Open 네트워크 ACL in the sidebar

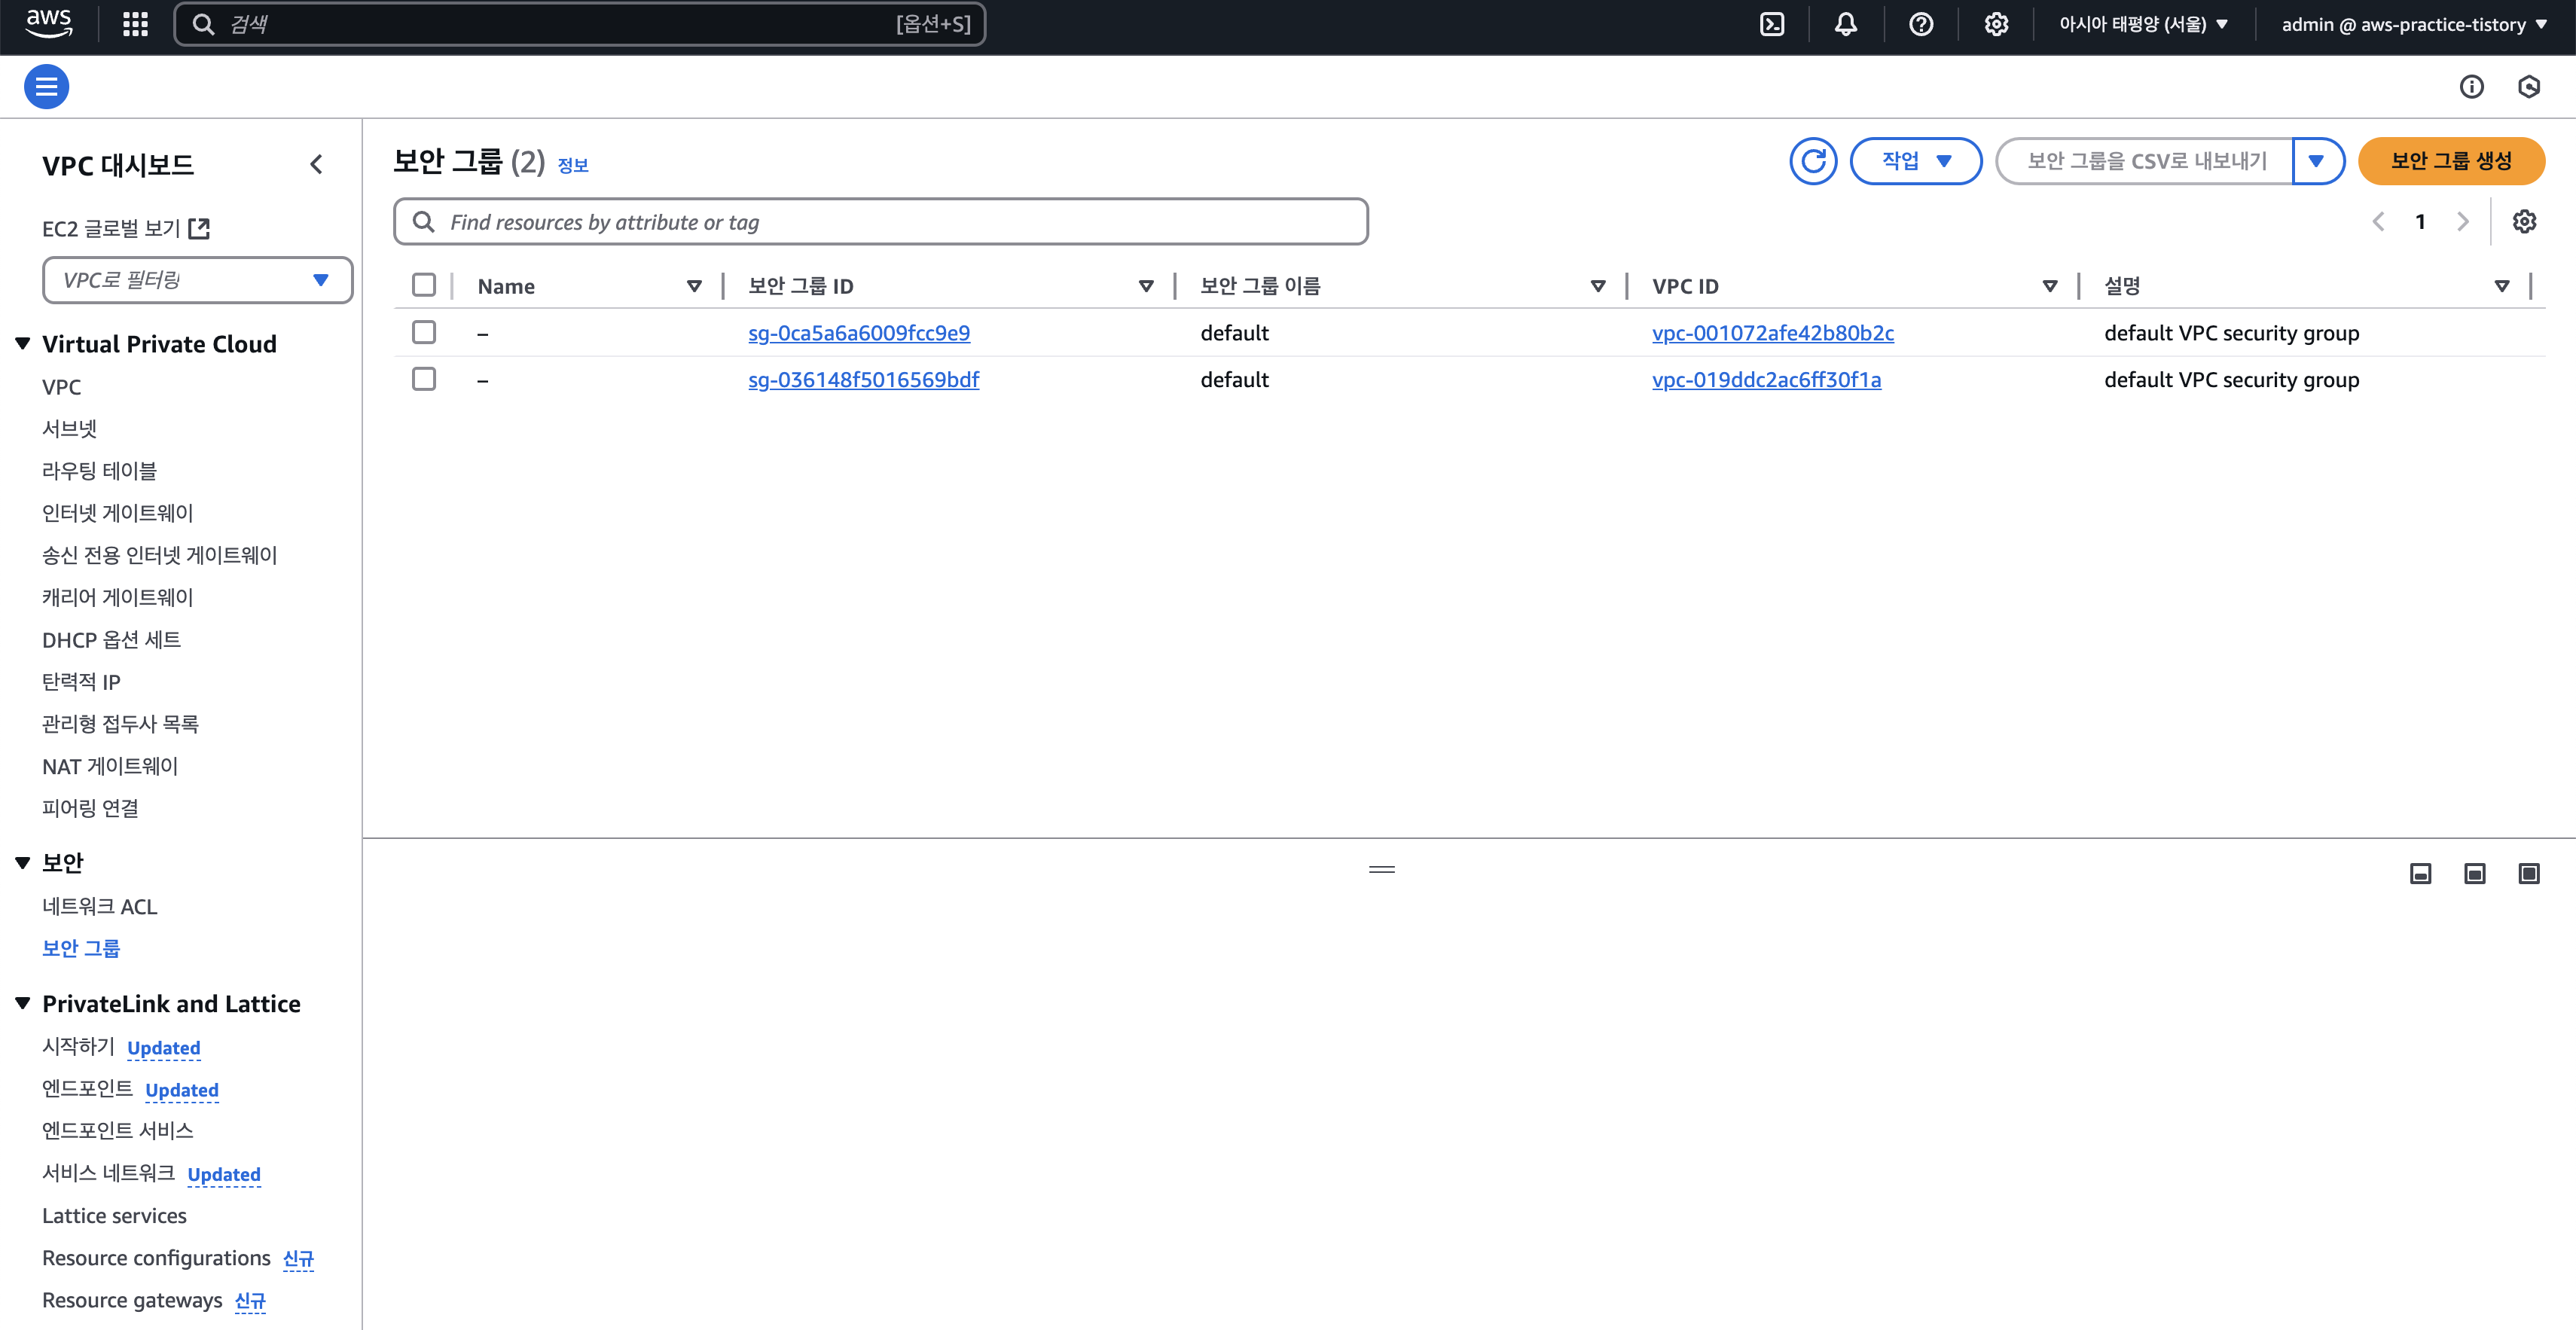coord(99,906)
